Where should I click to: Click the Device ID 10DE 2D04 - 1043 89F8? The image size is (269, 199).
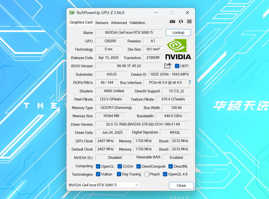pos(169,74)
